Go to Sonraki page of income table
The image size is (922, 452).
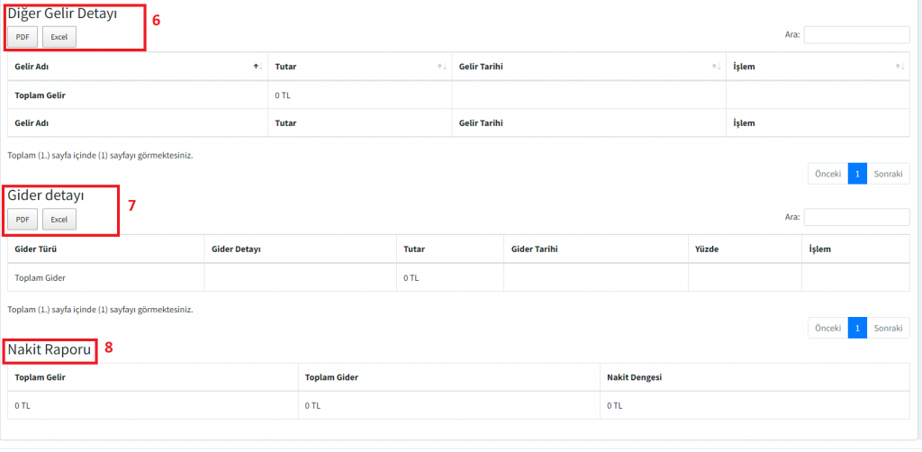pyautogui.click(x=888, y=174)
